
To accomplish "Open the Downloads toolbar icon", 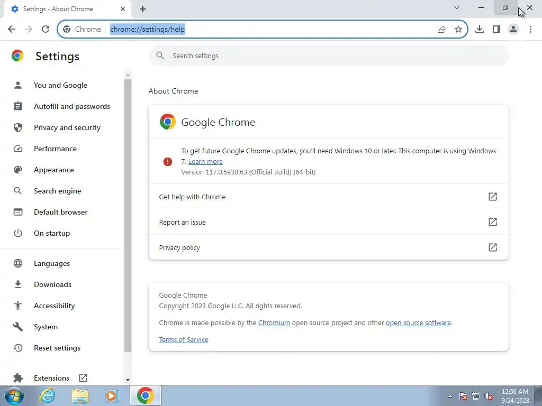I will 480,30.
